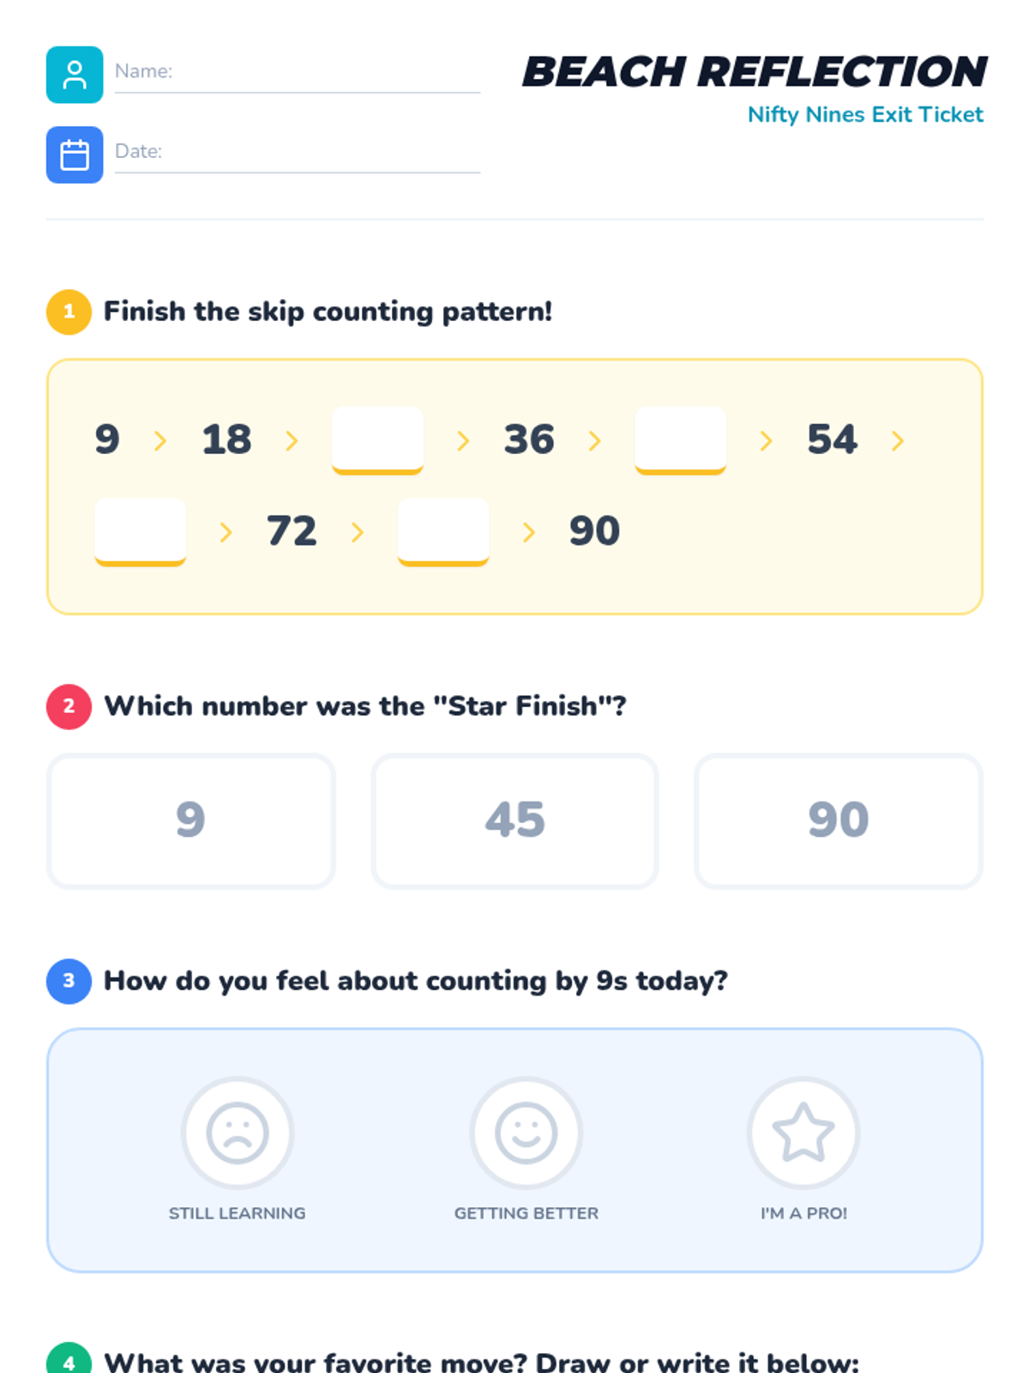Select answer card 45 for Star Finish
Viewport: 1029px width, 1373px height.
pyautogui.click(x=514, y=820)
